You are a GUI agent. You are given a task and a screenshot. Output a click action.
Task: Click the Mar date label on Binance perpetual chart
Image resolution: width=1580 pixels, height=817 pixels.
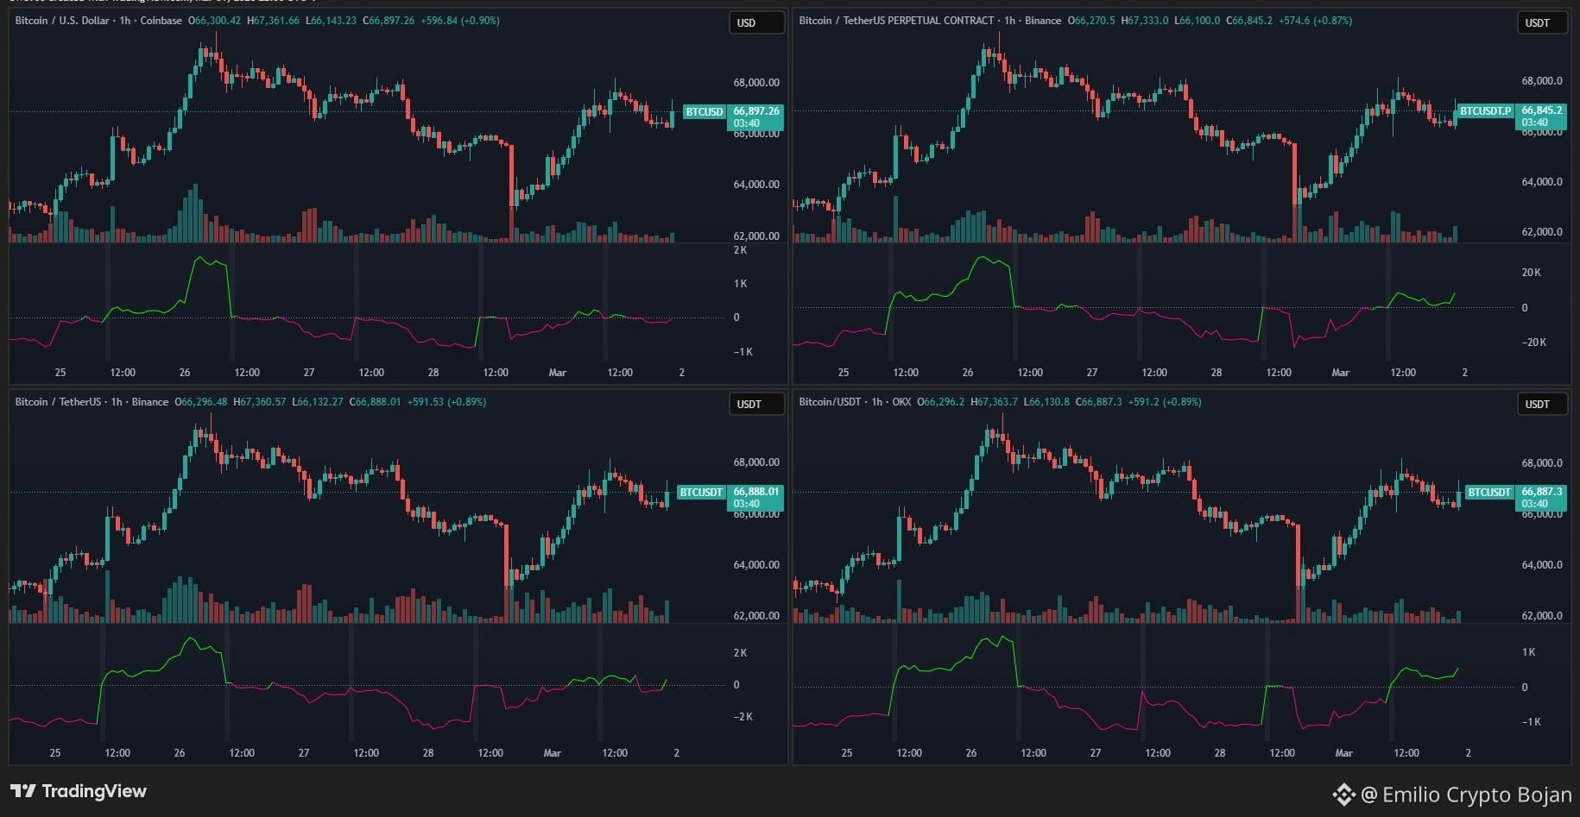coord(1341,373)
